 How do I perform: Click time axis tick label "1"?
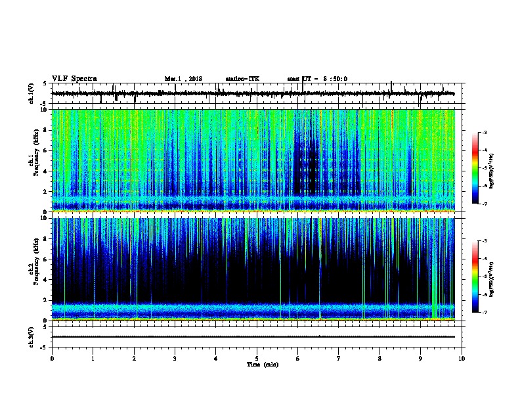click(x=93, y=359)
